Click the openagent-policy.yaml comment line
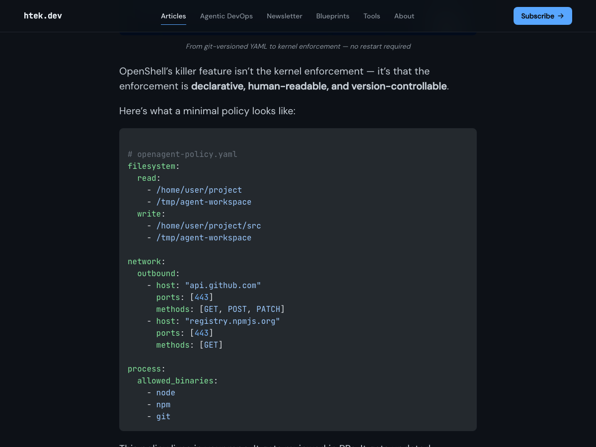Screen dimensions: 596x447 coord(182,154)
